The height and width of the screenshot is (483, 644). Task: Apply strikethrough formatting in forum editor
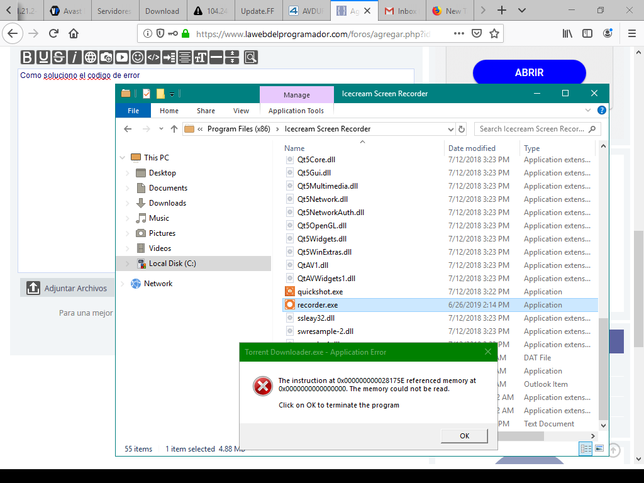(58, 57)
